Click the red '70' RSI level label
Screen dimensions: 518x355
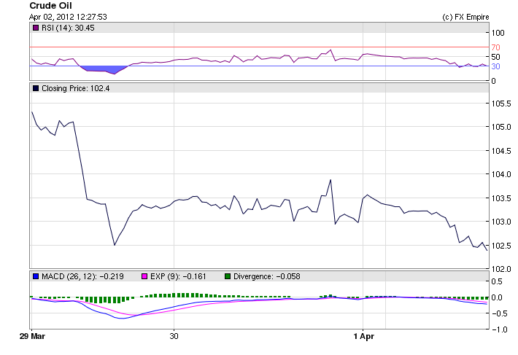[x=495, y=47]
